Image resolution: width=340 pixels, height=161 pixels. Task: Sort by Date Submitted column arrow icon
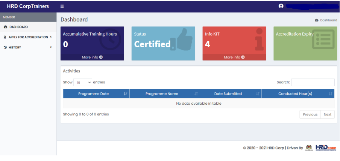coord(258,94)
